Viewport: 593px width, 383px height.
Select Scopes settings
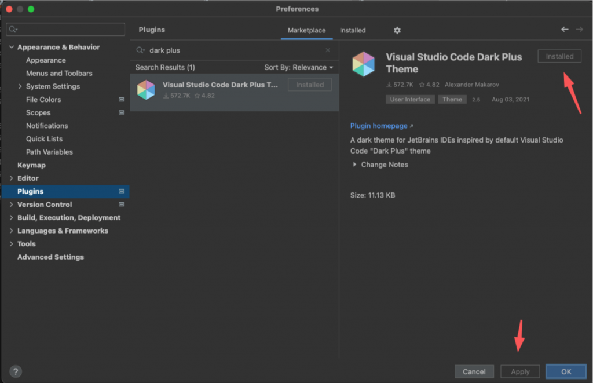click(x=38, y=113)
